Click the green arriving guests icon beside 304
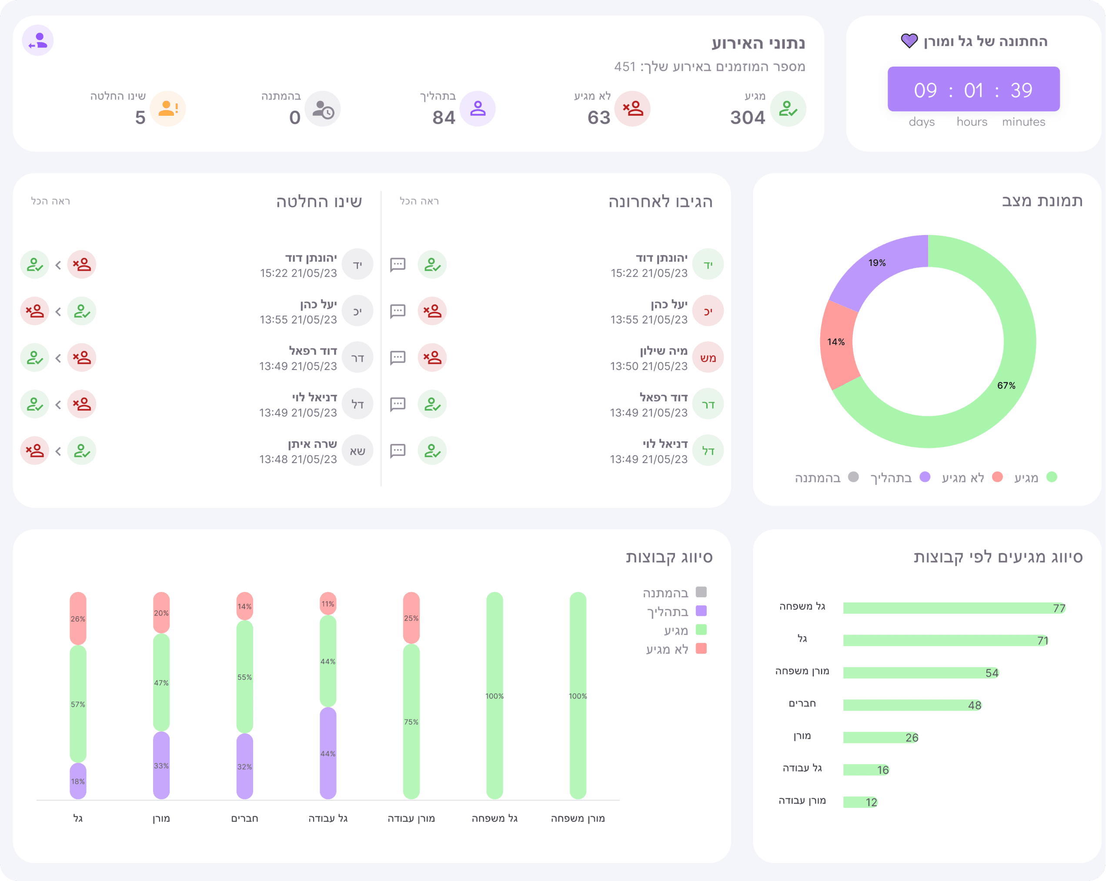1106x881 pixels. (x=788, y=108)
